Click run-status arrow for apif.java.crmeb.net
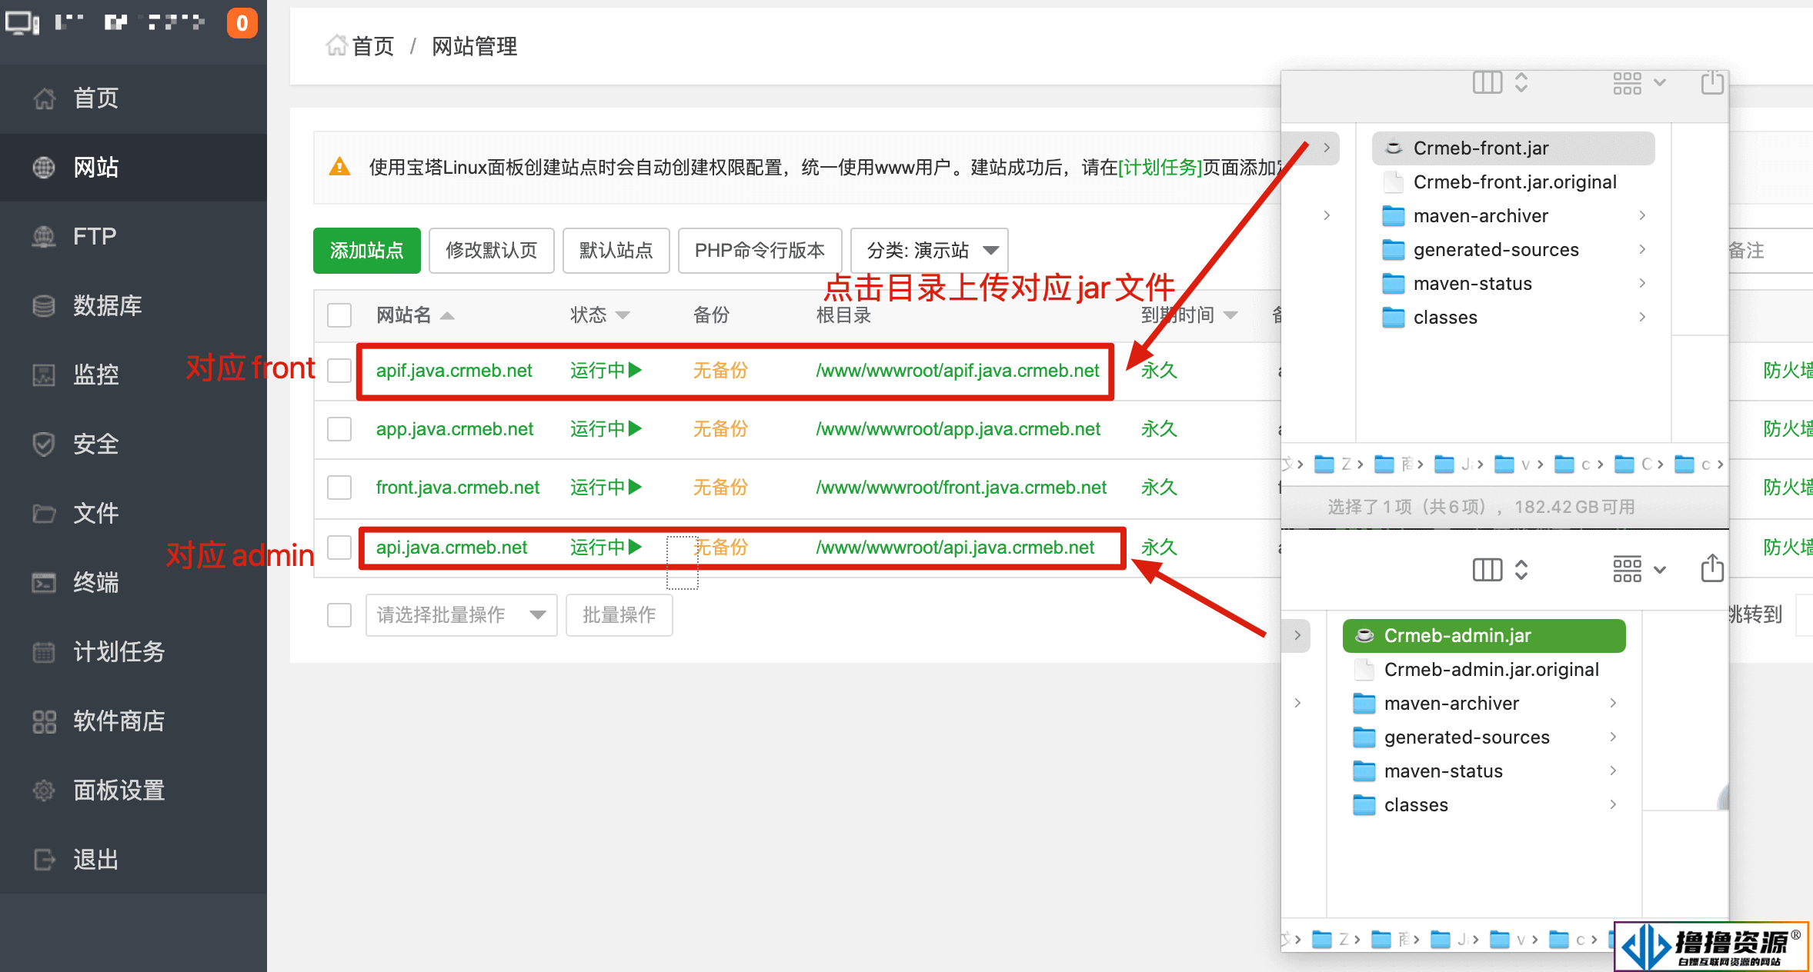 [x=636, y=371]
